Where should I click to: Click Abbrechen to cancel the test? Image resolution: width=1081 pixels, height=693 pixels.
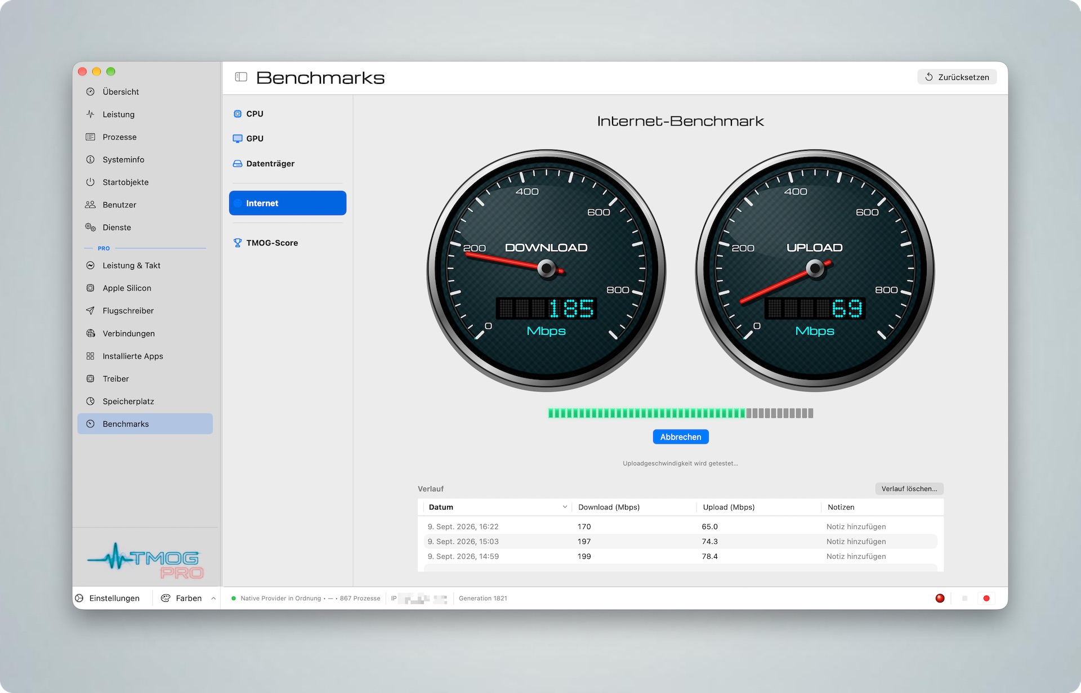pos(680,437)
